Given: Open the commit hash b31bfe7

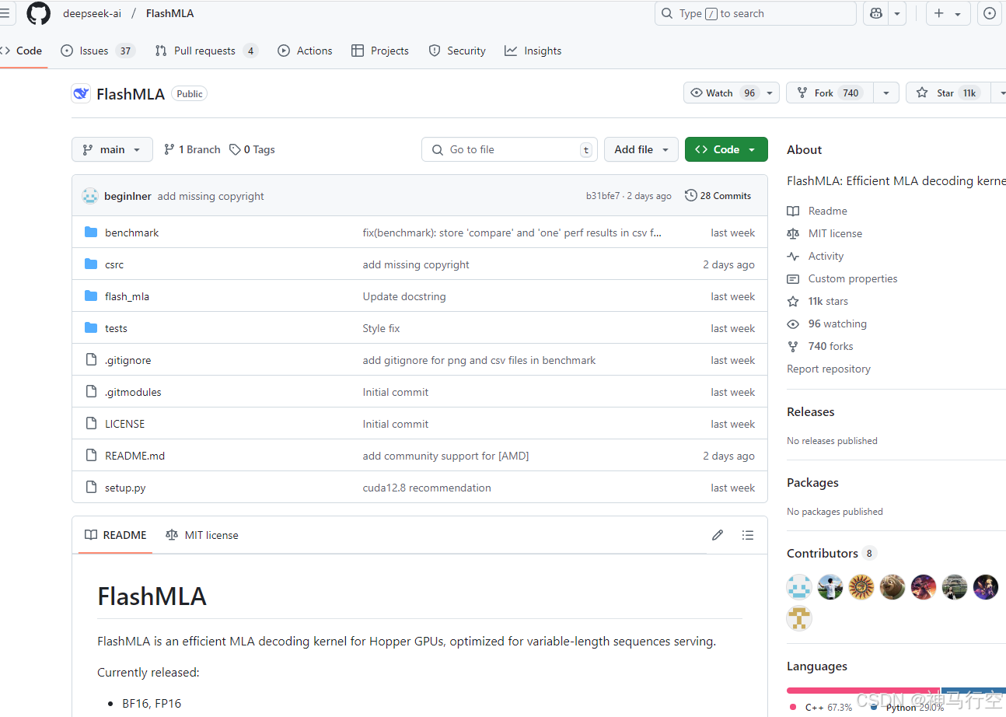Looking at the screenshot, I should coord(603,196).
